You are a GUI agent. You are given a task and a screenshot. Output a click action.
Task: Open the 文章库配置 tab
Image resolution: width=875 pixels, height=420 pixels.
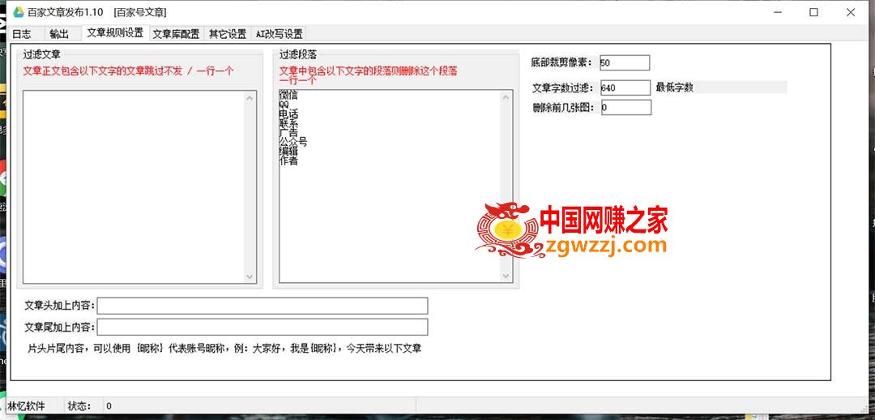[x=177, y=33]
